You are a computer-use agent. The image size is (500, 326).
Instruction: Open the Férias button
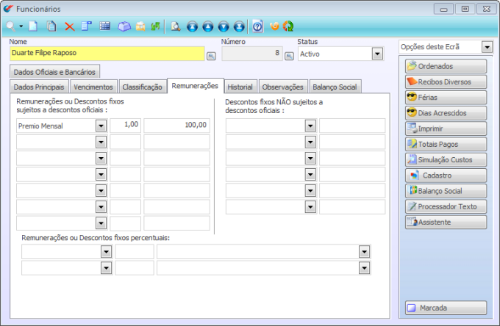[446, 98]
